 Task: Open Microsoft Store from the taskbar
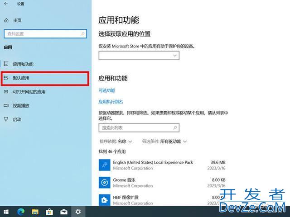[x=49, y=212]
